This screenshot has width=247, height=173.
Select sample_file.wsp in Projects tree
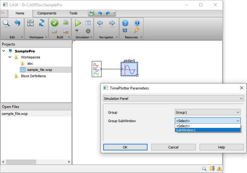(40, 70)
